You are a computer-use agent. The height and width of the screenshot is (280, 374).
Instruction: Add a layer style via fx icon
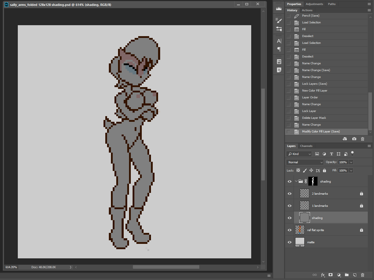coord(323,275)
